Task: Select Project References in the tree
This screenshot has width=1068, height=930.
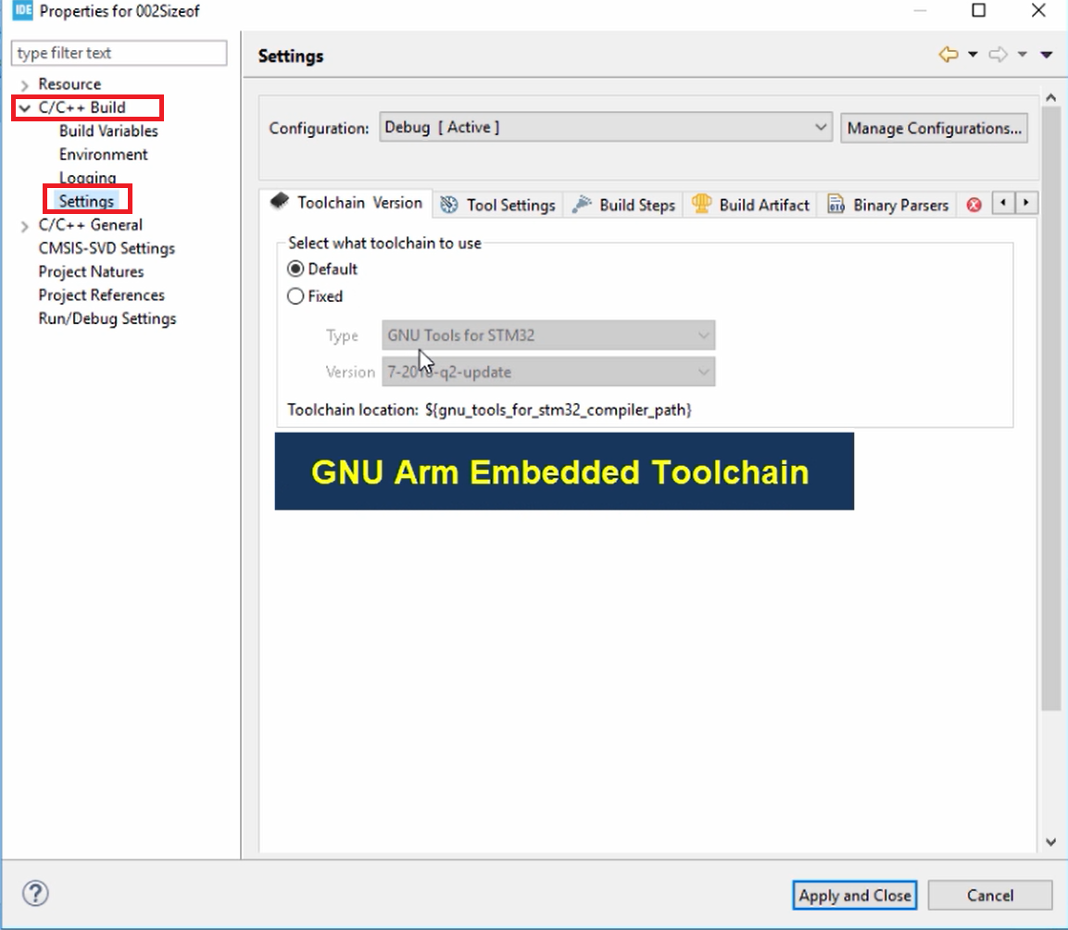Action: (x=101, y=295)
